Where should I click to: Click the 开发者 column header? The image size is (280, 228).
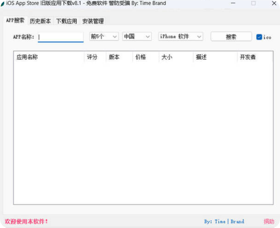[x=255, y=57]
